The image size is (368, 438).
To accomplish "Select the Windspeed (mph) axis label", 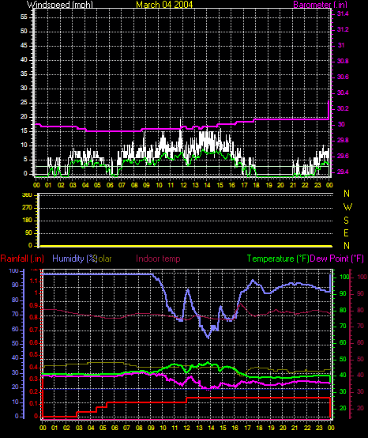I will click(60, 5).
